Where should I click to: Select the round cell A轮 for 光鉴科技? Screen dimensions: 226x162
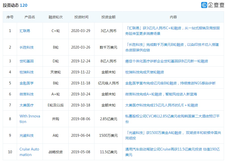coord(56,135)
